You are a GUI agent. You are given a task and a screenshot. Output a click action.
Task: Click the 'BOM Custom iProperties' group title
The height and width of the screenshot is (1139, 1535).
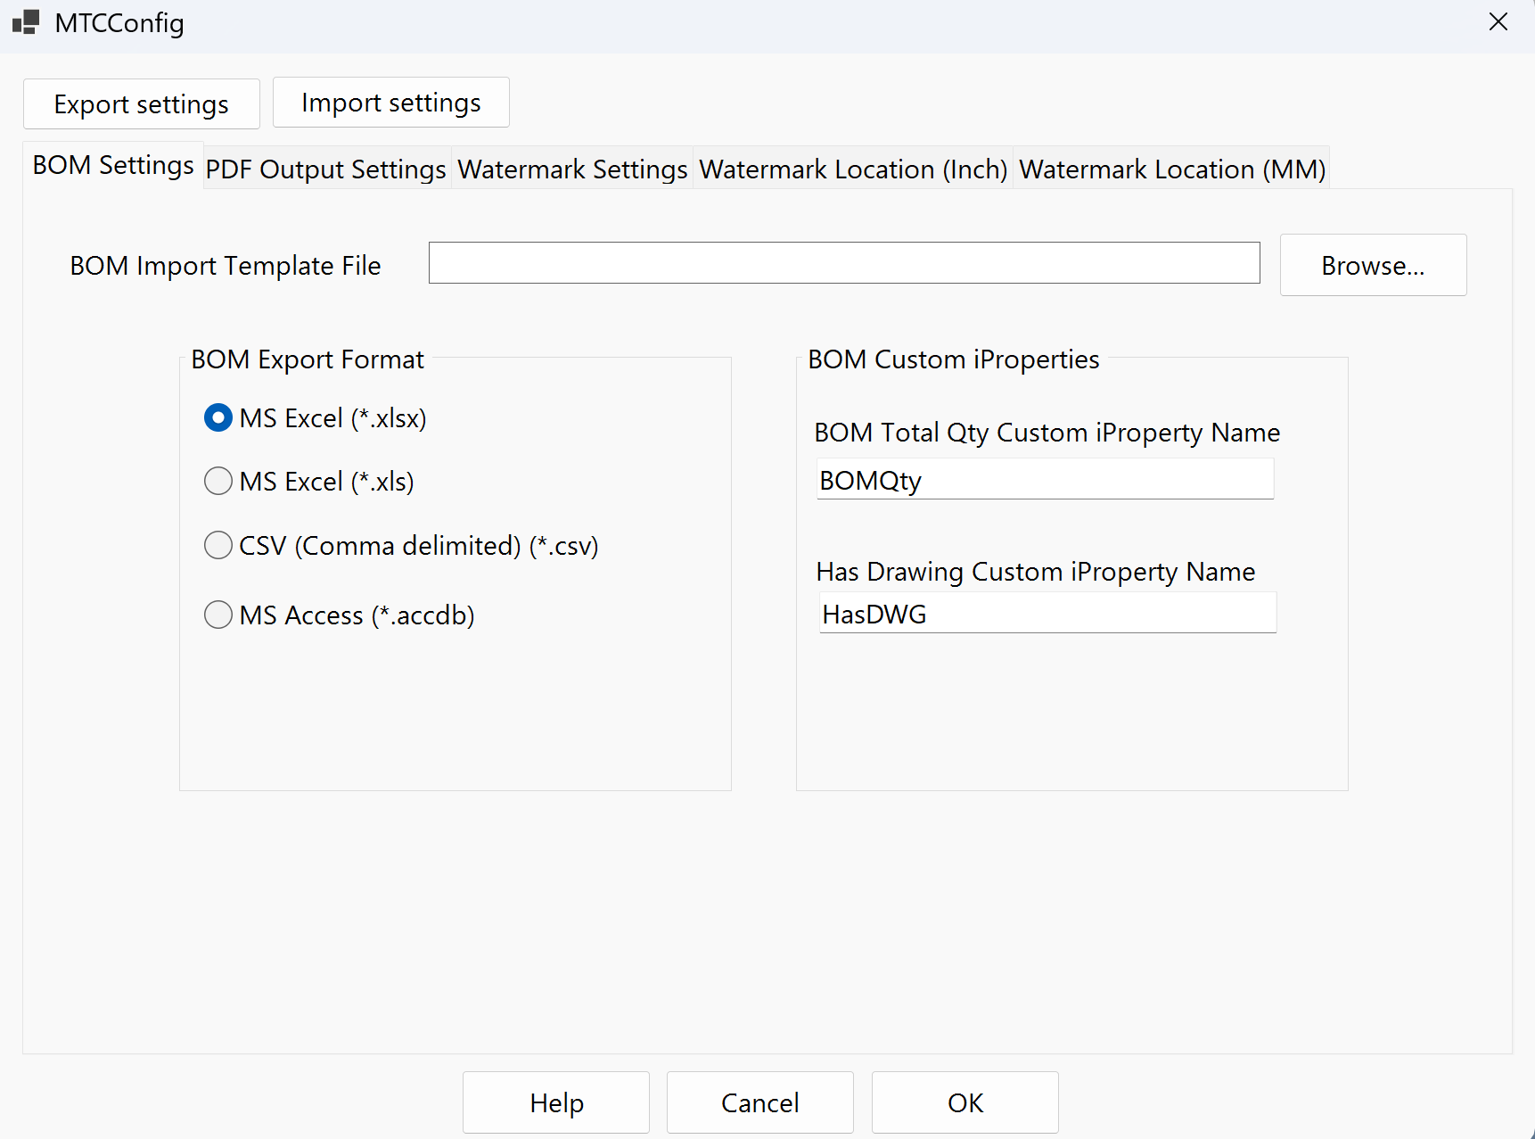point(954,359)
